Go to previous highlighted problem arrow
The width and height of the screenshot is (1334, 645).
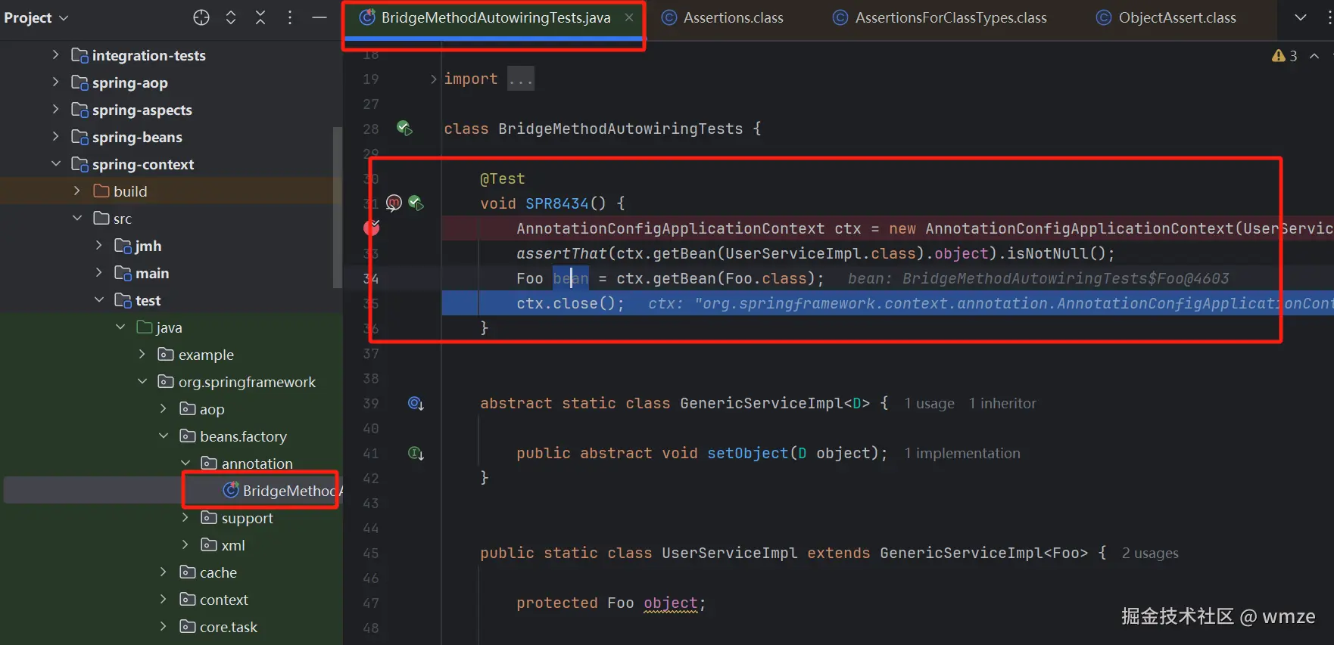click(1314, 56)
